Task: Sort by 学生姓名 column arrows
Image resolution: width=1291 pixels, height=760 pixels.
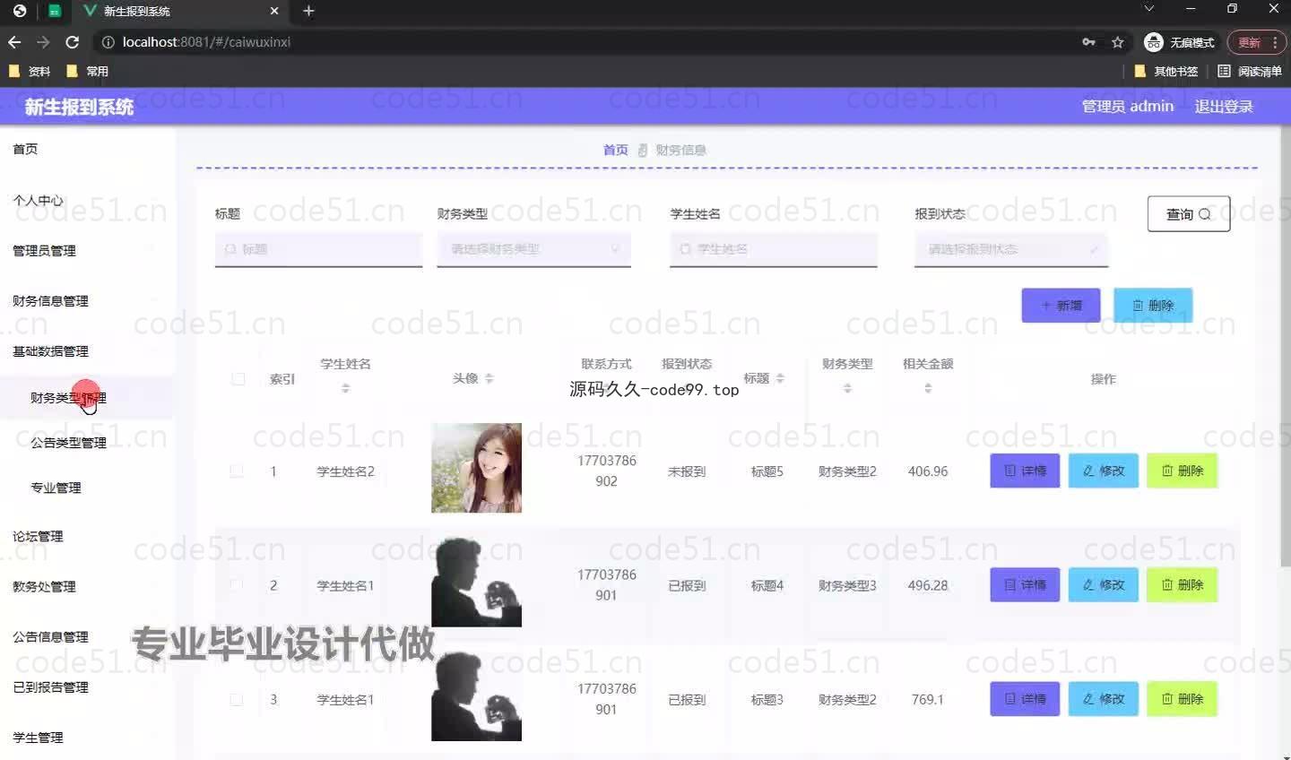Action: 345,388
